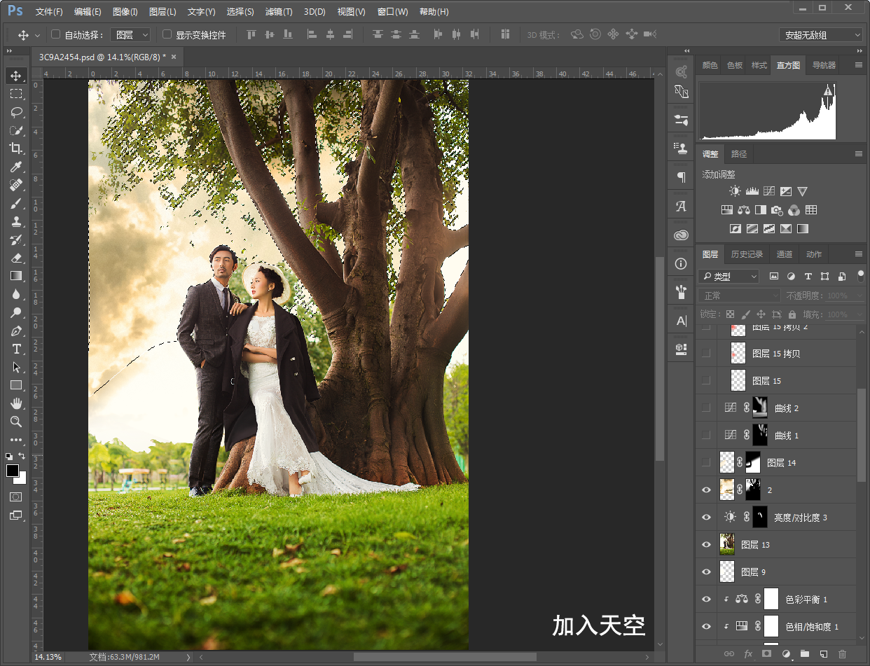
Task: Show the 曲线 2 layer
Action: pos(706,408)
